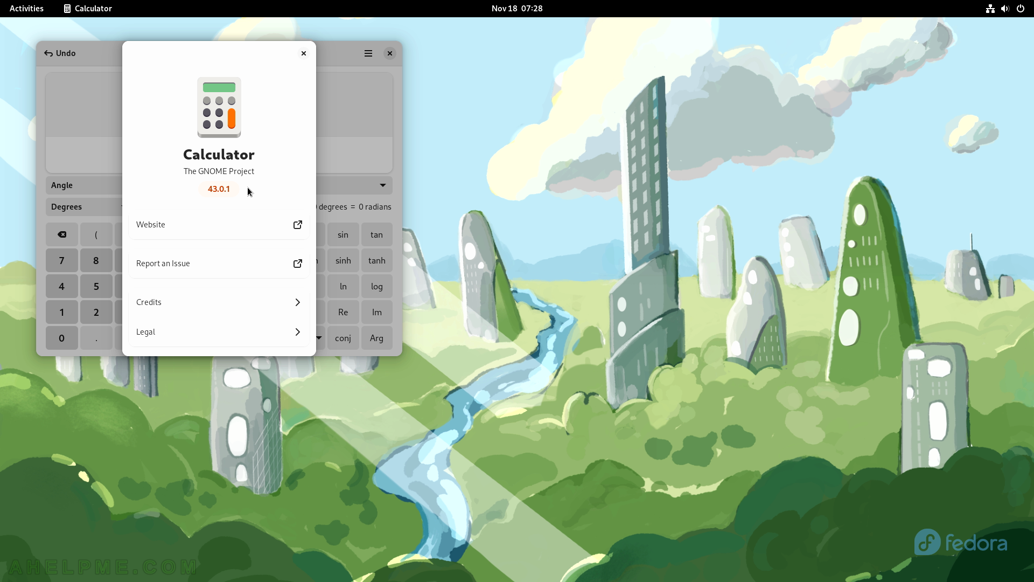Click the number 4 key
Image resolution: width=1034 pixels, height=582 pixels.
62,287
